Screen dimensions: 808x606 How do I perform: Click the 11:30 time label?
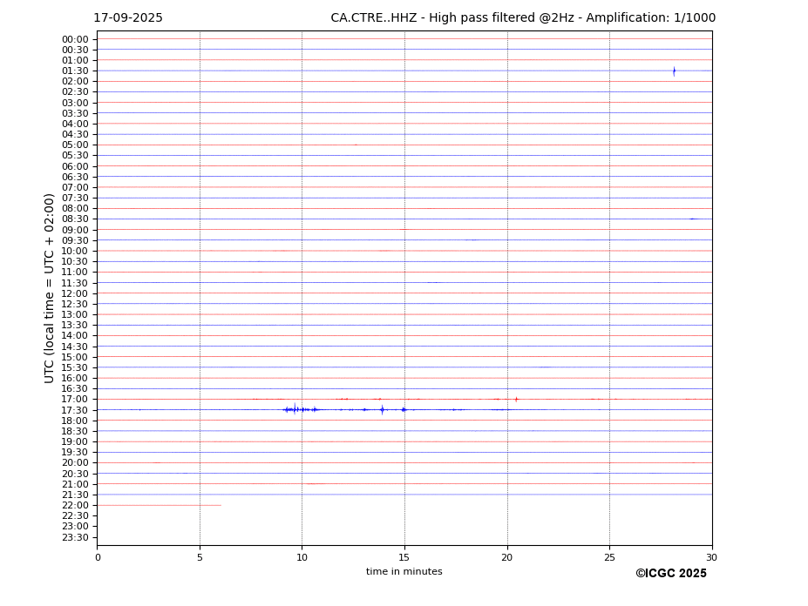point(75,283)
